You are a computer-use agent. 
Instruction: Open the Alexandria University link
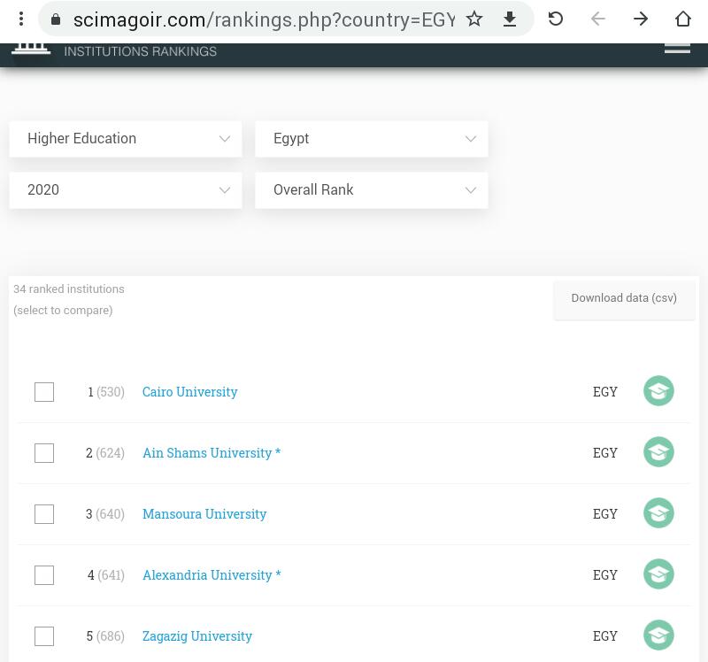(x=212, y=575)
